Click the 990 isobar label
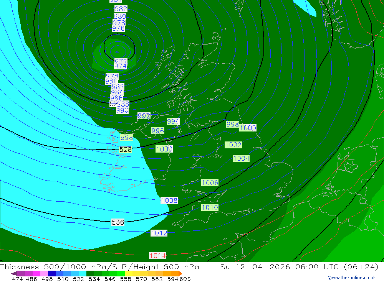Image resolution: width=384 pixels, height=281 pixels. 122,110
